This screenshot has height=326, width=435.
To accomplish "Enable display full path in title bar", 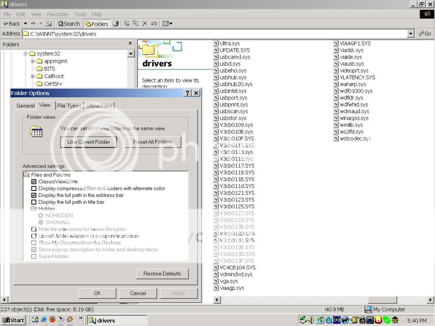I will pyautogui.click(x=34, y=202).
